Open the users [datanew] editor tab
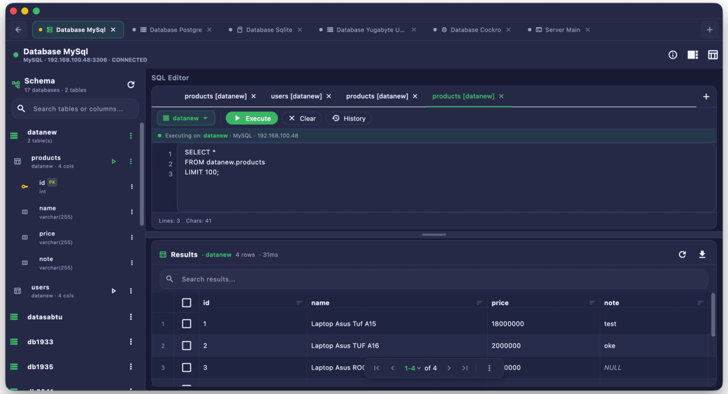Image resolution: width=728 pixels, height=394 pixels. (296, 96)
